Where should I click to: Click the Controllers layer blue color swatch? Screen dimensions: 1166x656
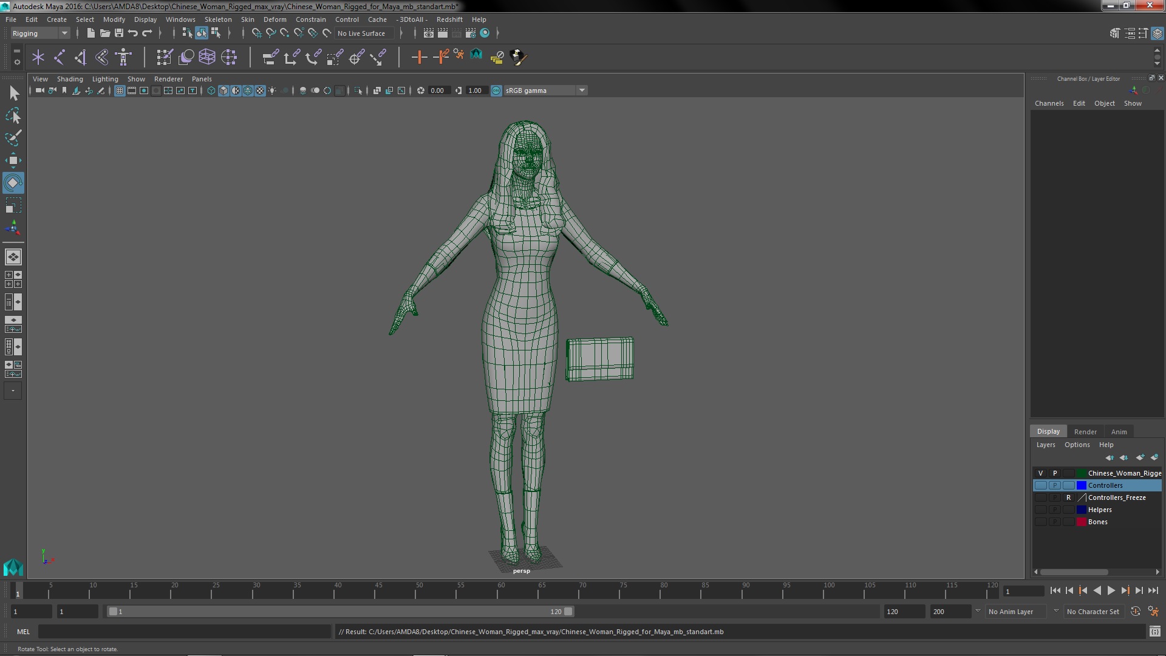point(1082,485)
